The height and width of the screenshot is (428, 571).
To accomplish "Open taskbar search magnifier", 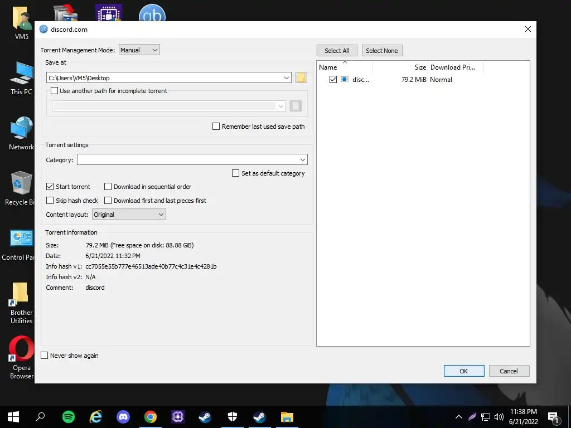I will (x=40, y=417).
